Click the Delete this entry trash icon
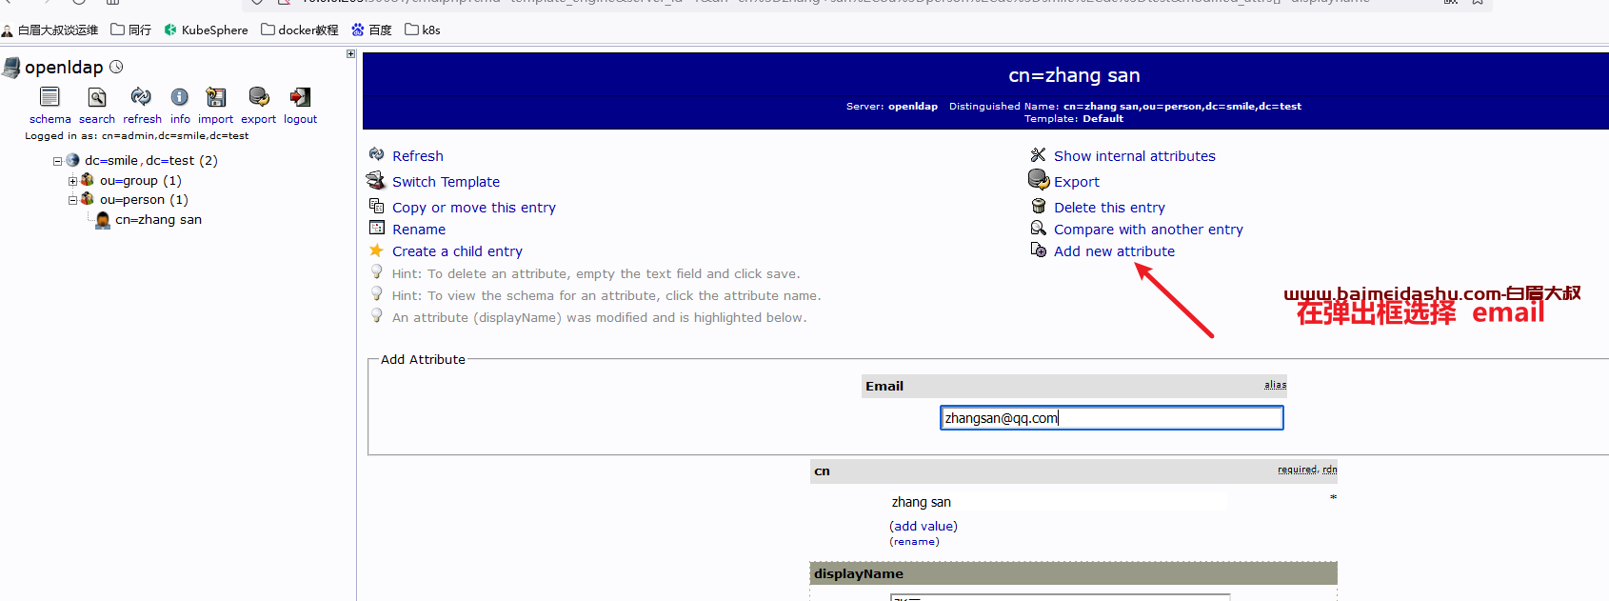The image size is (1609, 601). (1038, 206)
